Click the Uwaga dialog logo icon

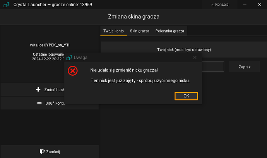[x=69, y=58]
